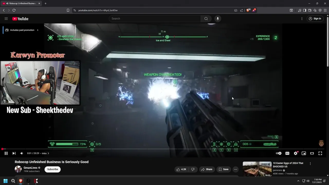Share this video
The height and width of the screenshot is (185, 329).
tap(207, 169)
